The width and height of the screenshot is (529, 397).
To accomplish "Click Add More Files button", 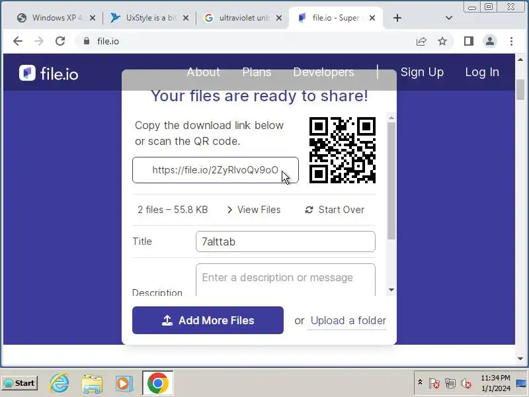I will (x=208, y=320).
